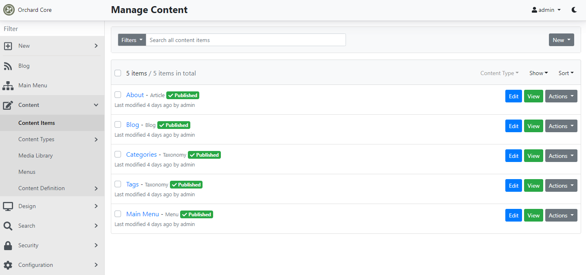Click the Design monitor icon
This screenshot has width=586, height=275.
point(8,206)
